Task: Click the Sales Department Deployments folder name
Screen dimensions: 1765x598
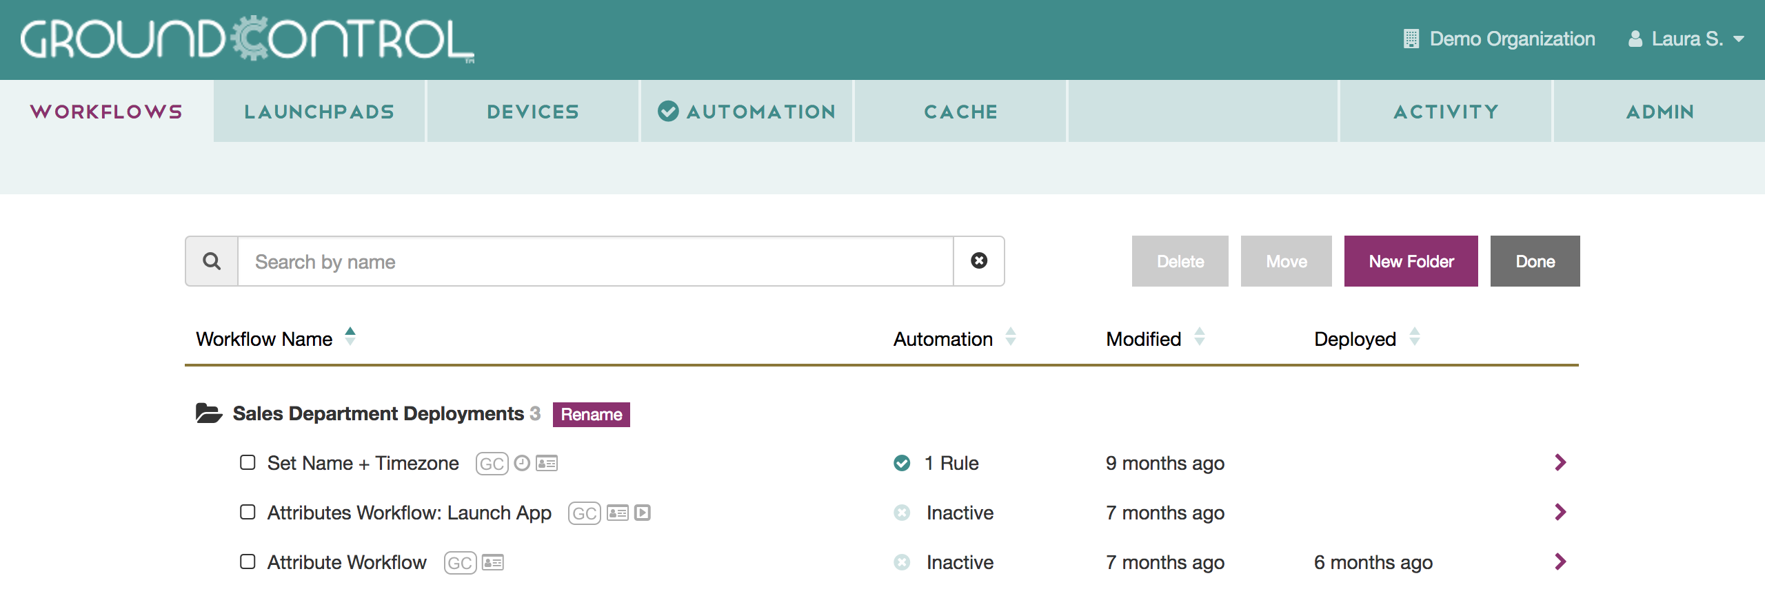Action: coord(379,413)
